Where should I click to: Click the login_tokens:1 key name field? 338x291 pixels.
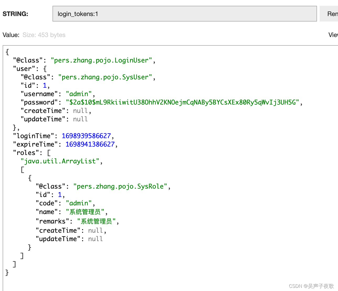184,14
